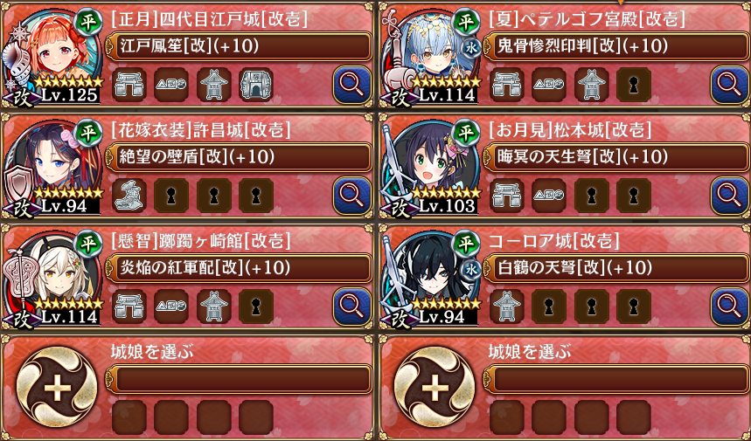Select the Lv.125 江戸城 character portrait
Screen dimensions: 751x441
(x=52, y=58)
